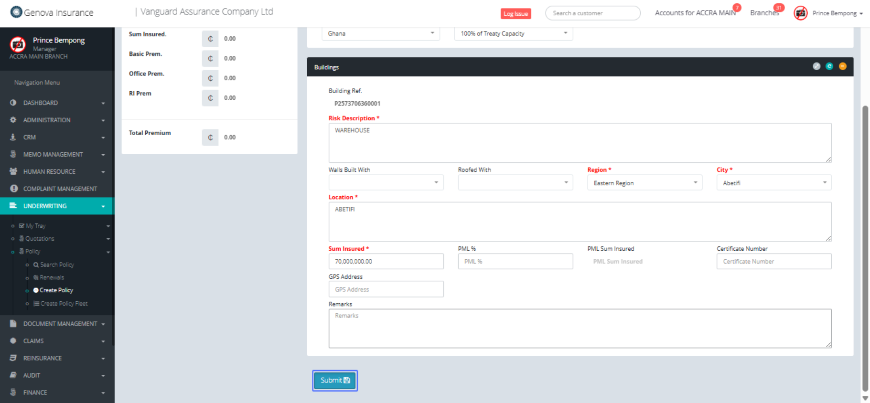This screenshot has width=870, height=403.
Task: Click the Branches notification badge
Action: point(779,8)
